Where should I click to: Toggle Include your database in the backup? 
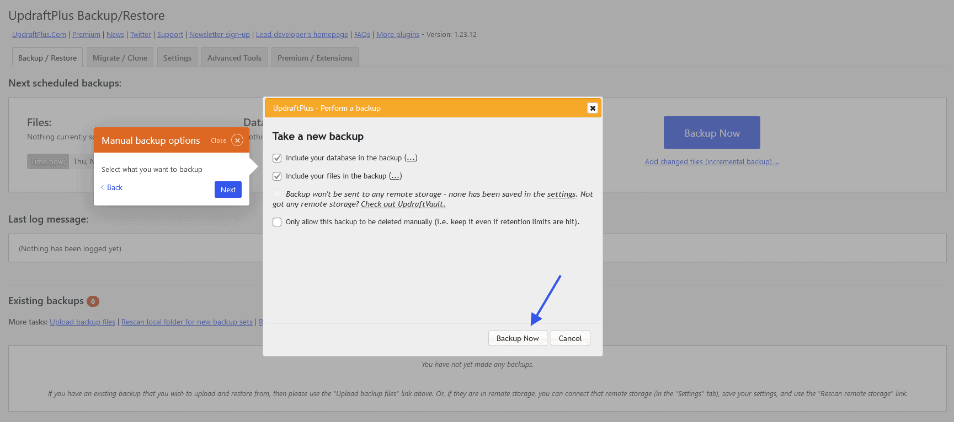277,158
